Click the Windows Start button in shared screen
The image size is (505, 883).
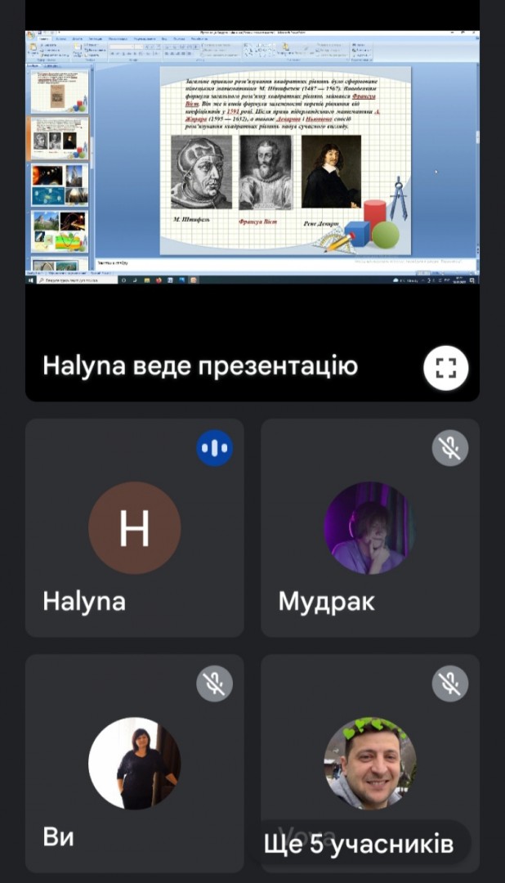[31, 280]
